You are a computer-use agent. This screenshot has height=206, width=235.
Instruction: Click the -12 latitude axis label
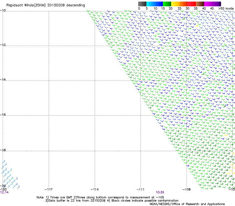pos(3,45)
